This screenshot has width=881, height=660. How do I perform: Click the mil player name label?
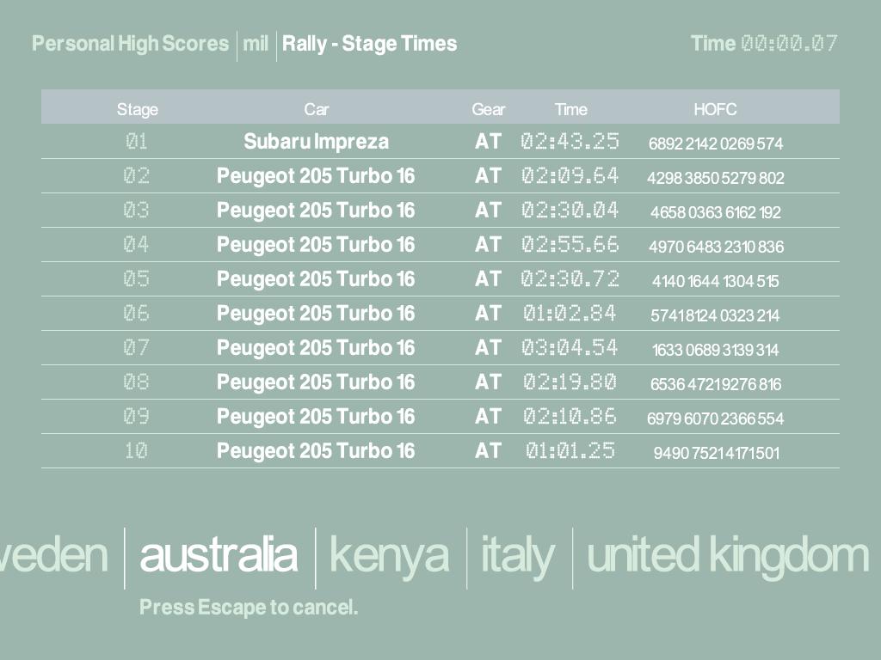(256, 44)
